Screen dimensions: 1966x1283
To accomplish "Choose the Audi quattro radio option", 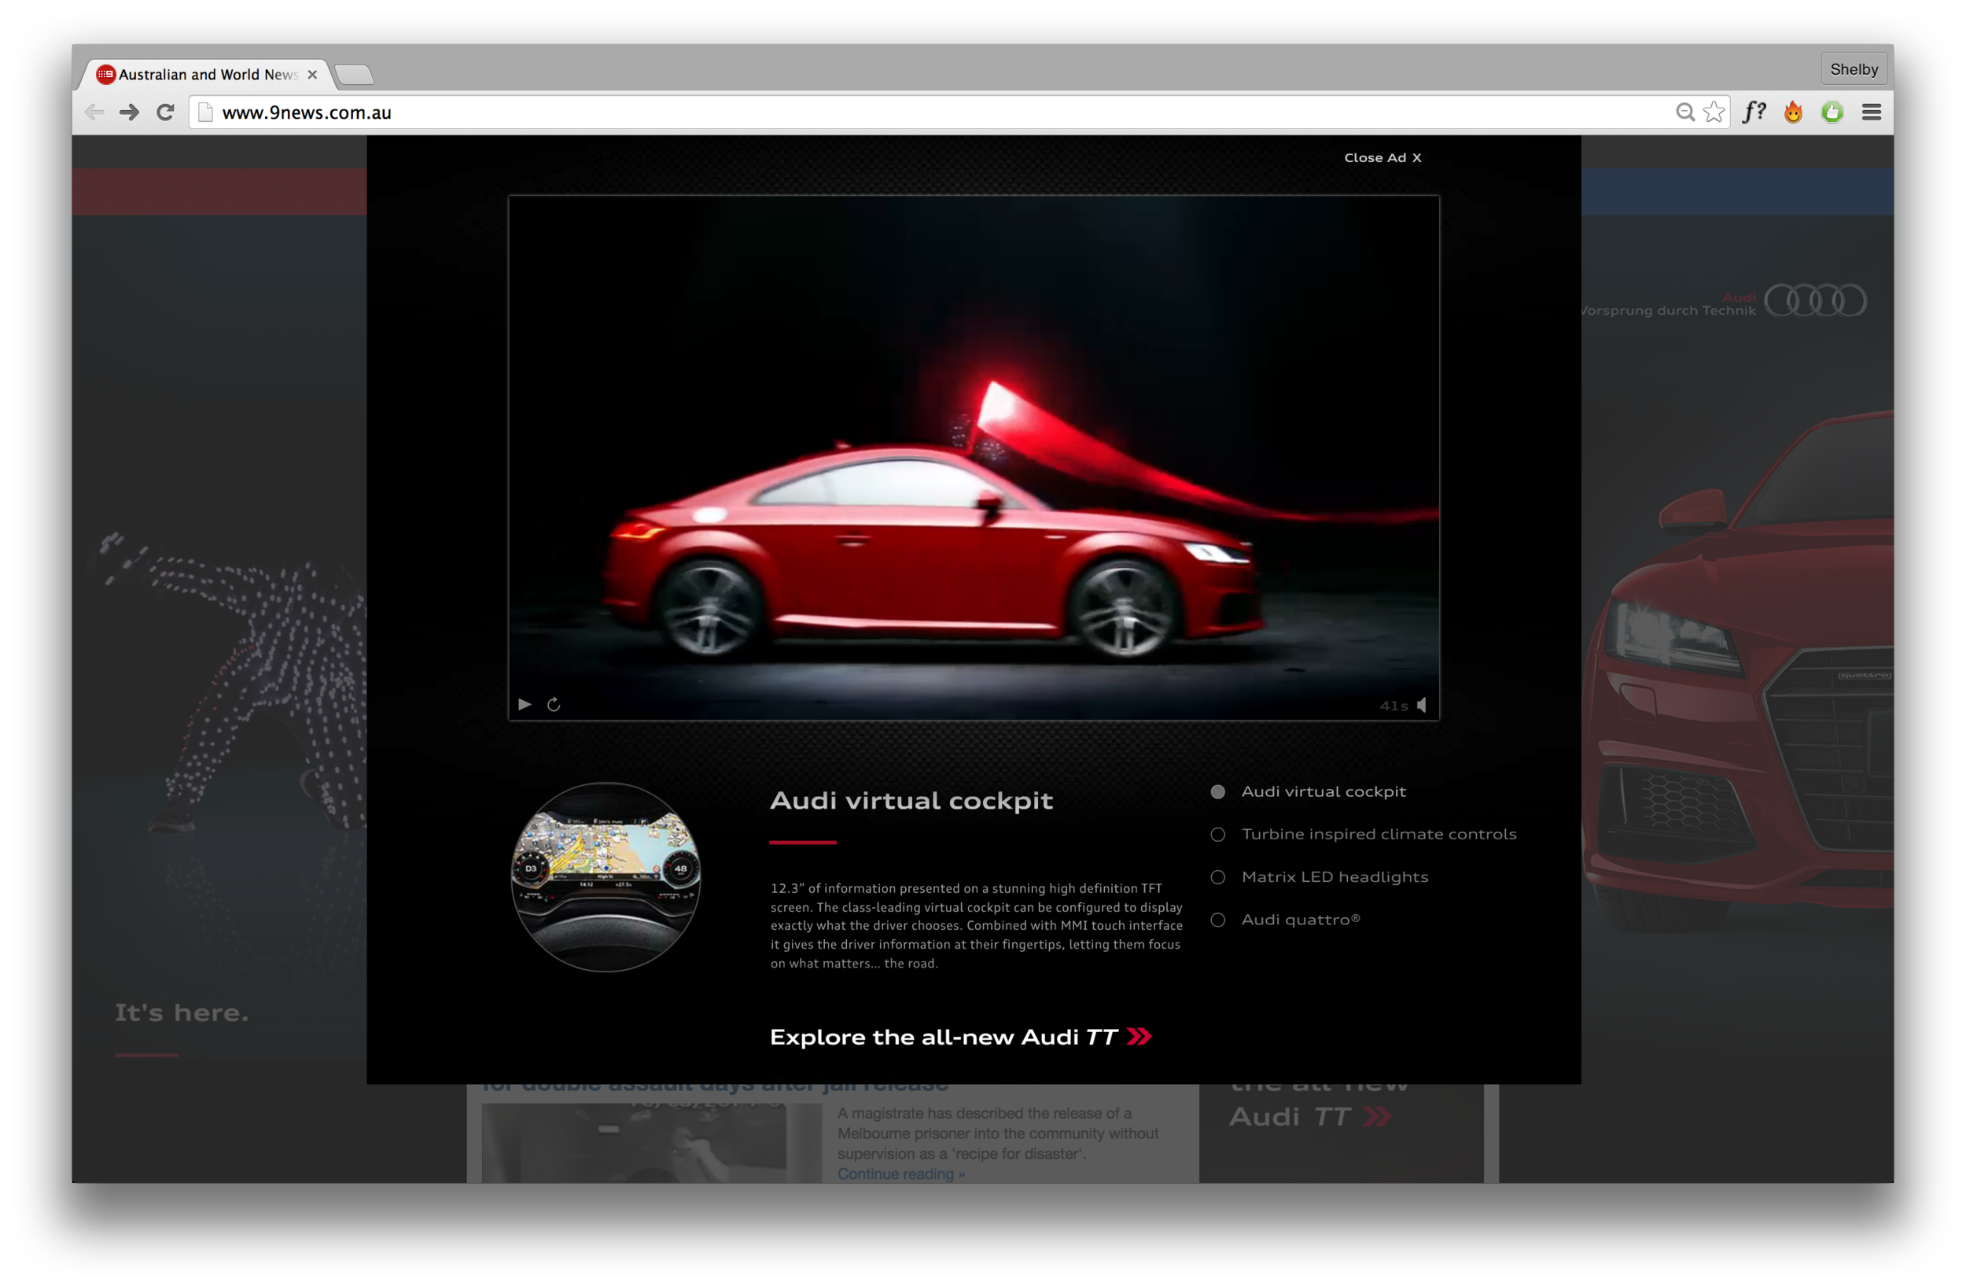I will pos(1217,920).
